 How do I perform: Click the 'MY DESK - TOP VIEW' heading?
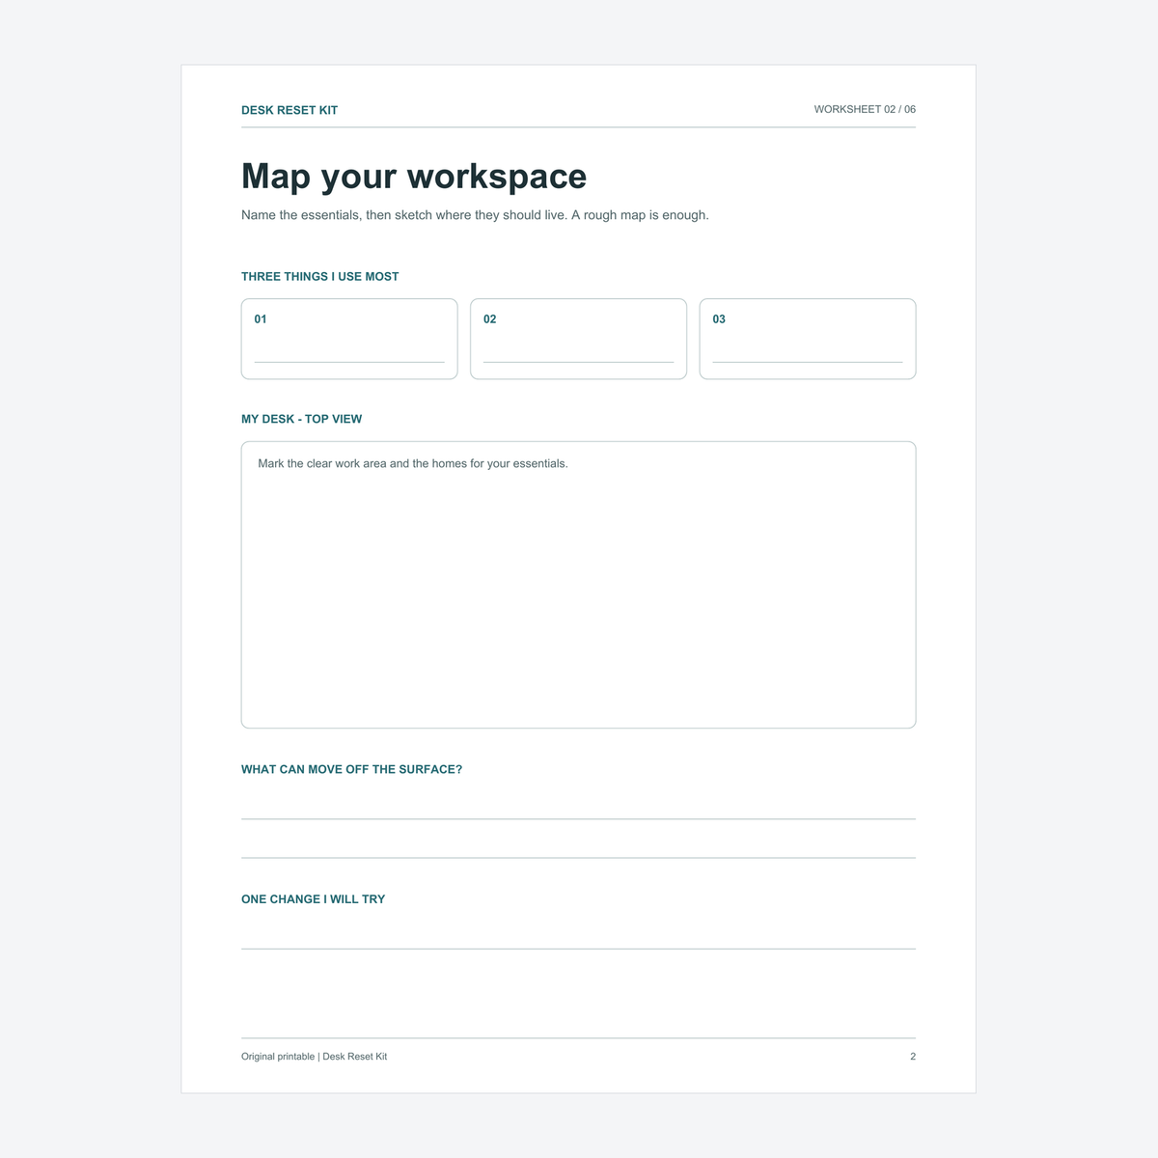pyautogui.click(x=301, y=419)
